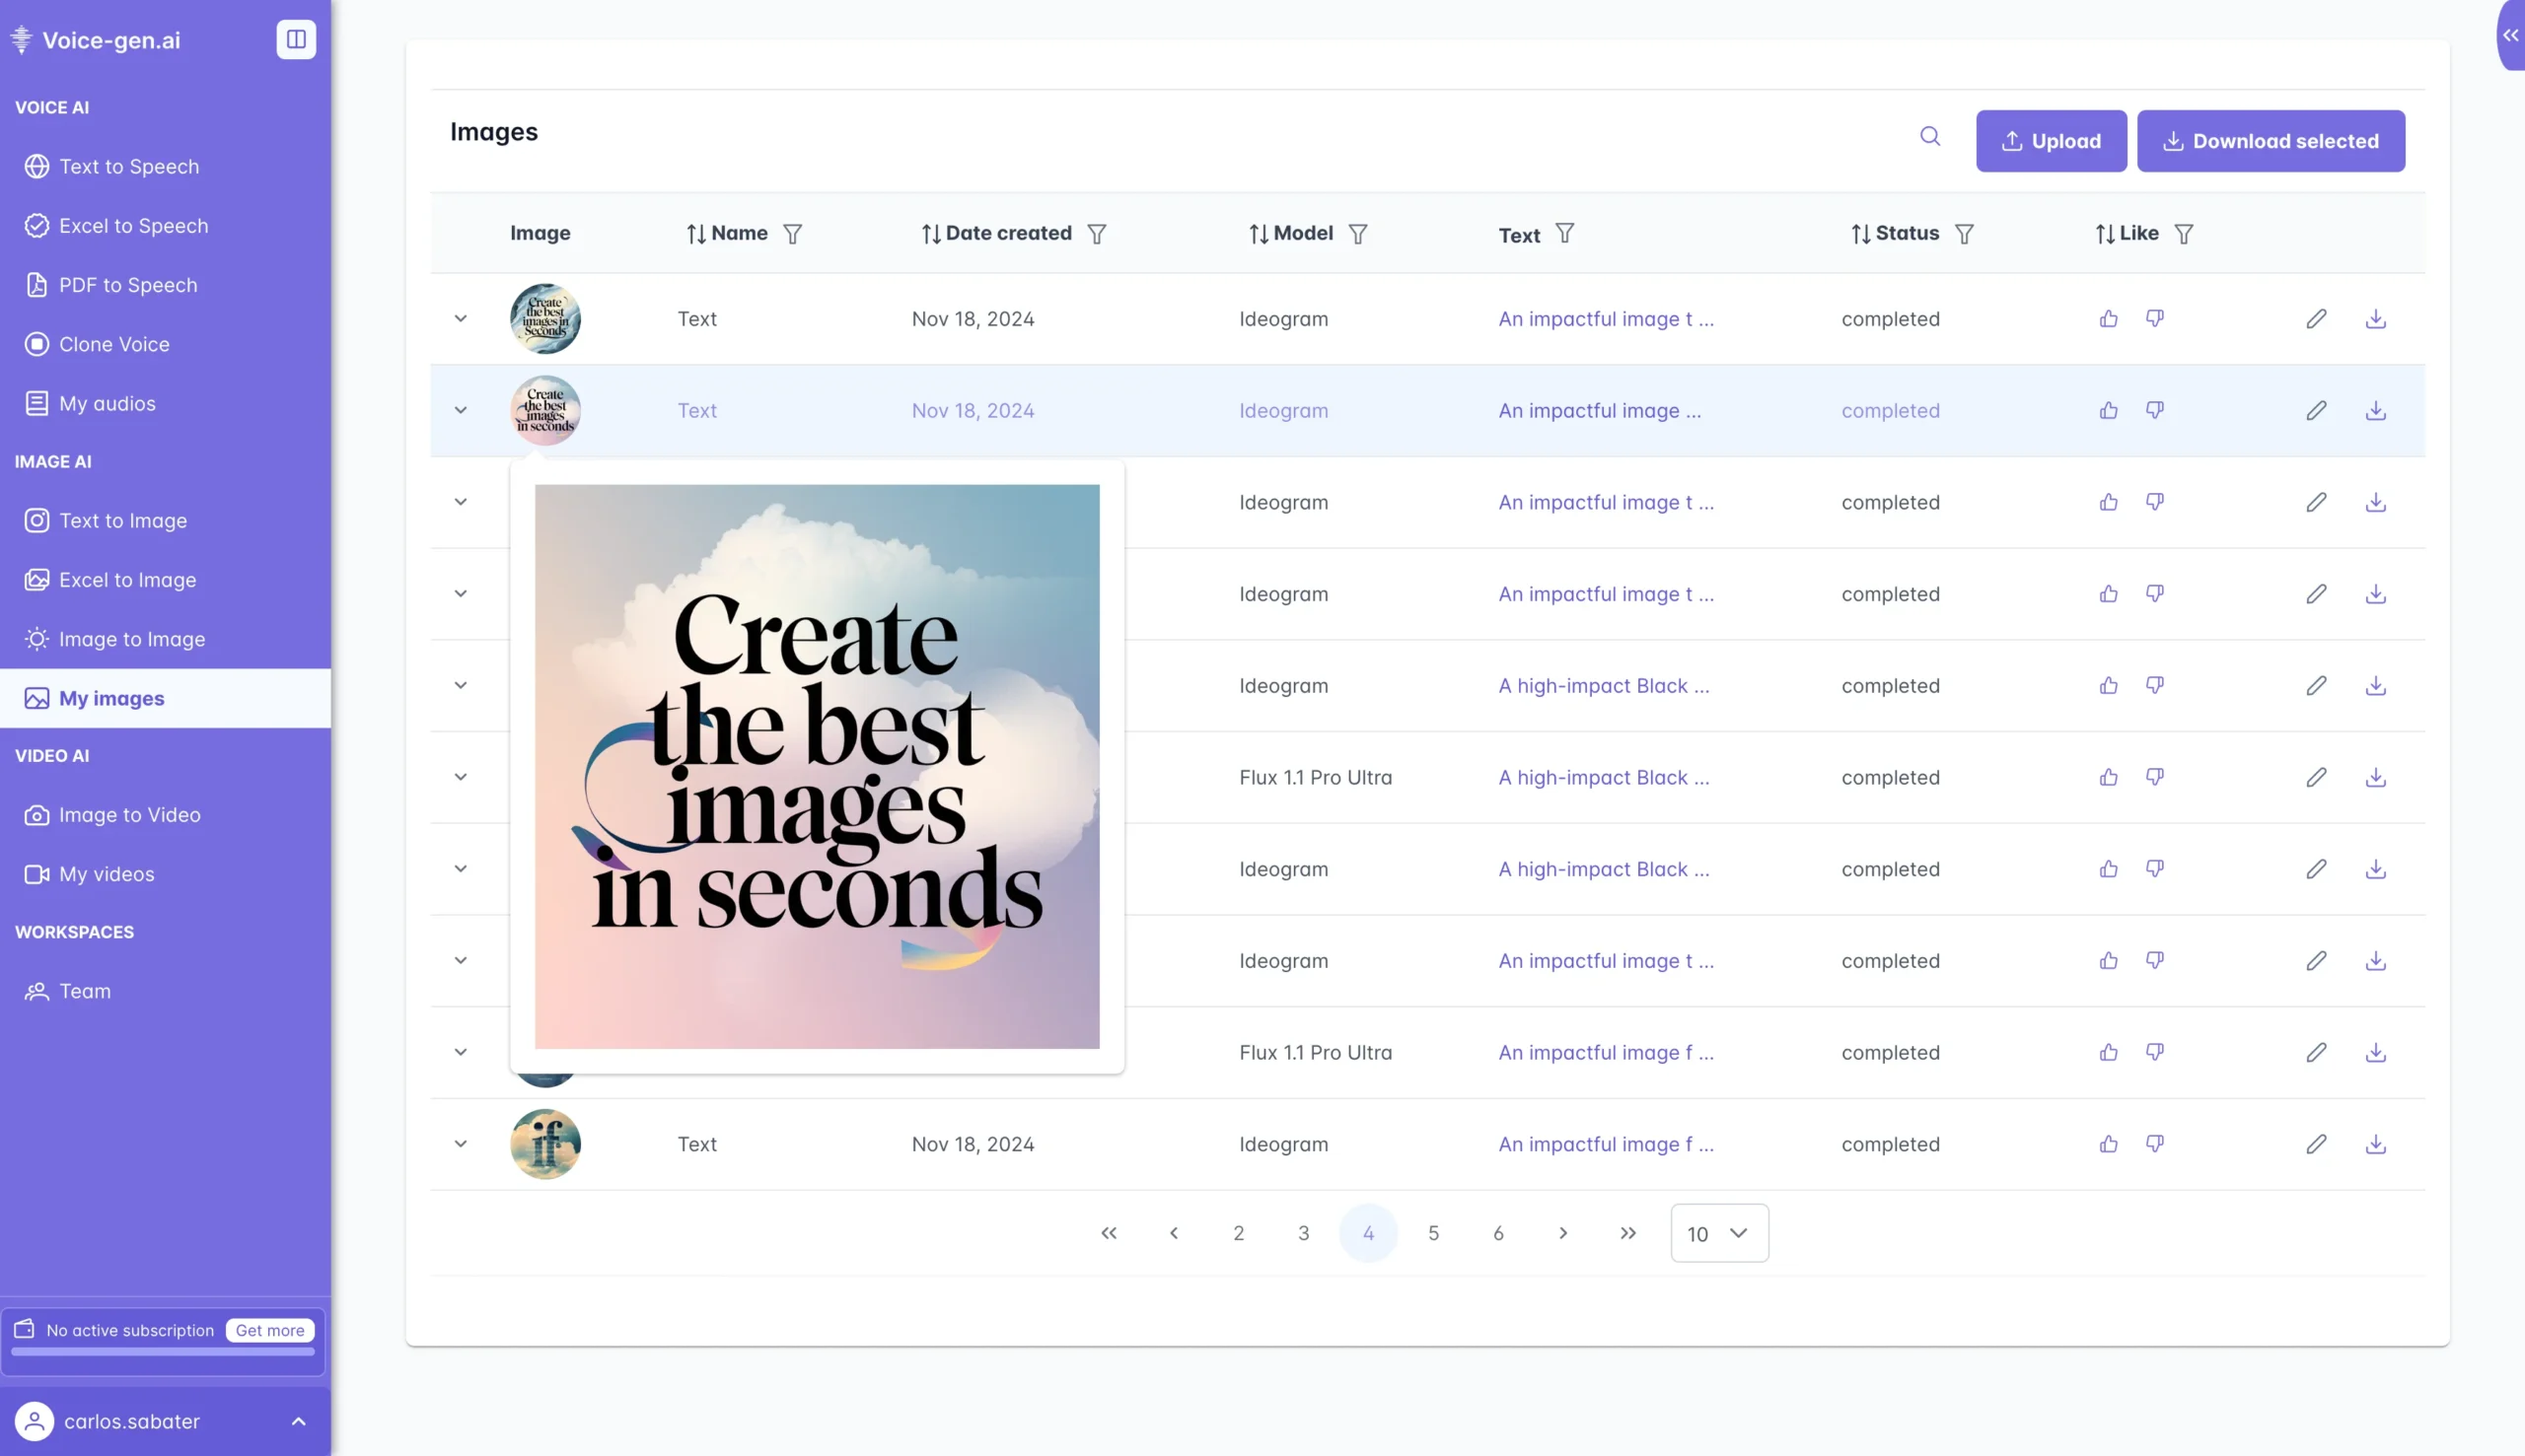The image size is (2525, 1456).
Task: Open the Team workspace
Action: pos(85,990)
